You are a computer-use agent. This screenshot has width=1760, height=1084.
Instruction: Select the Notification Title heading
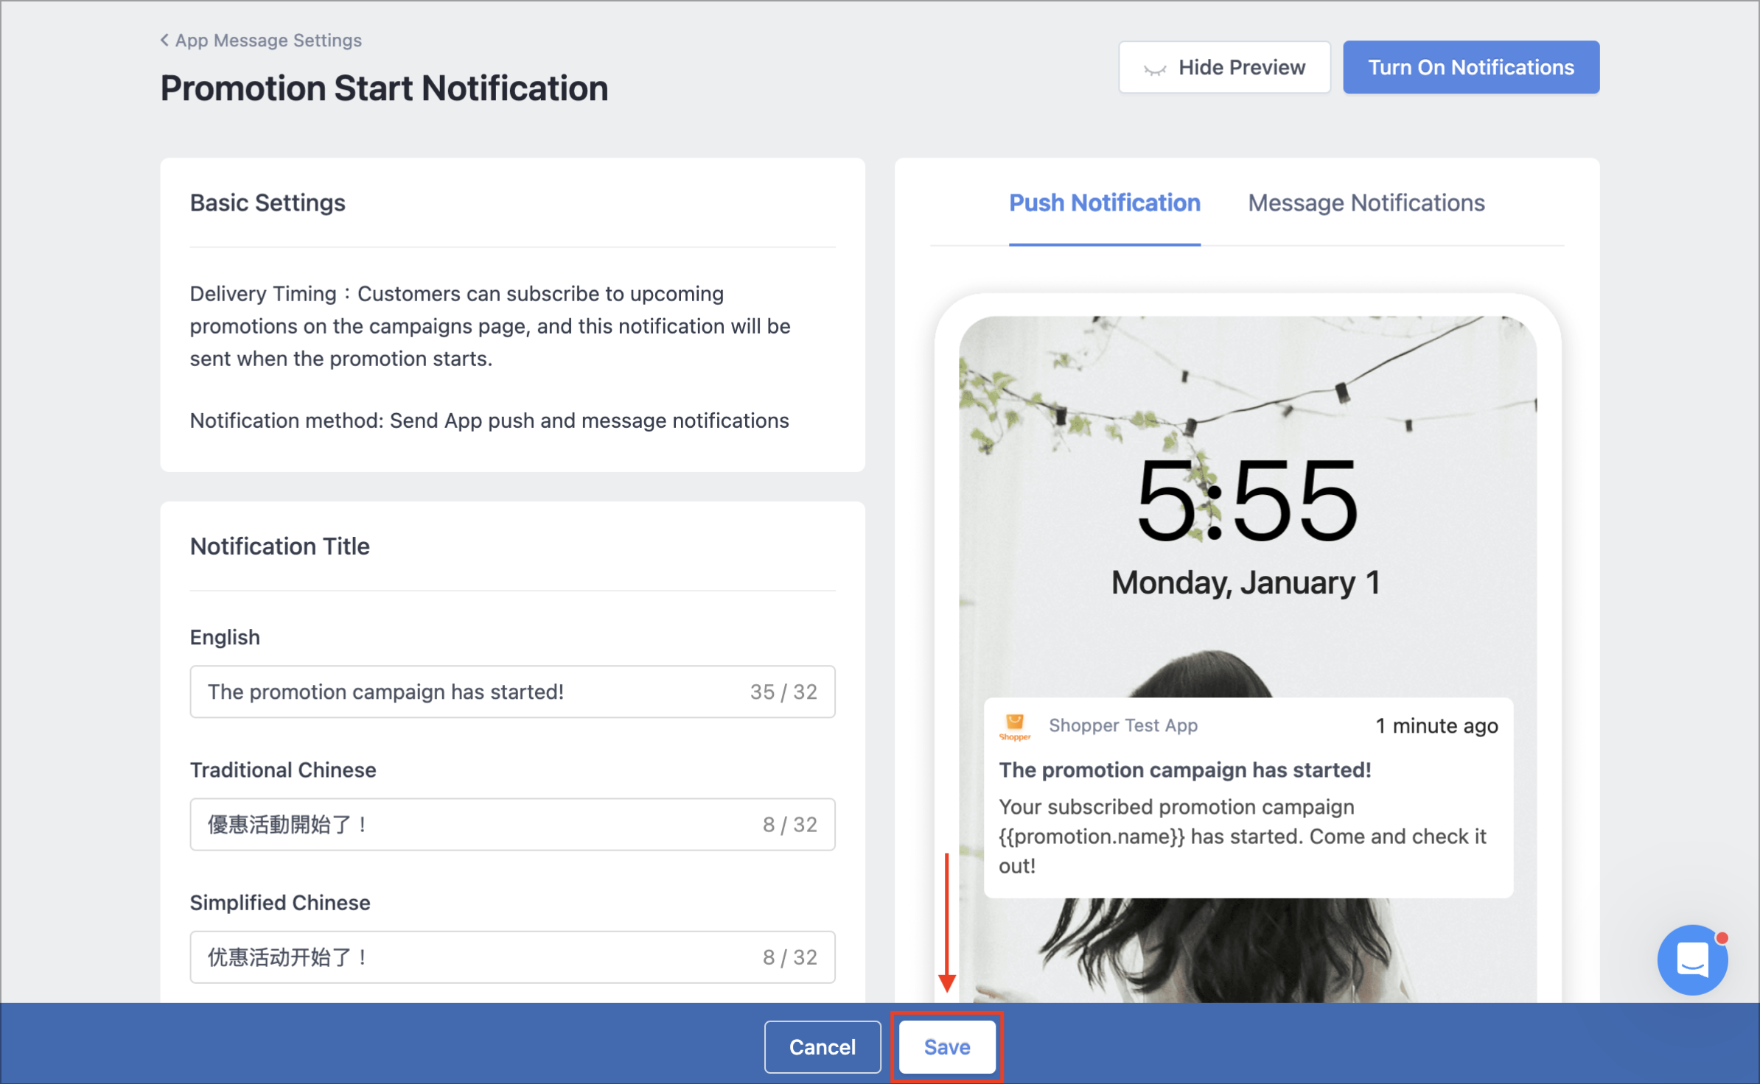(x=279, y=546)
